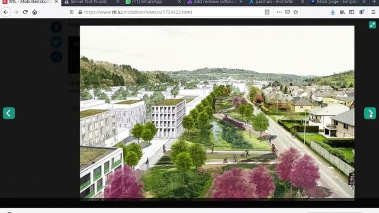Show next gallery image

click(370, 113)
